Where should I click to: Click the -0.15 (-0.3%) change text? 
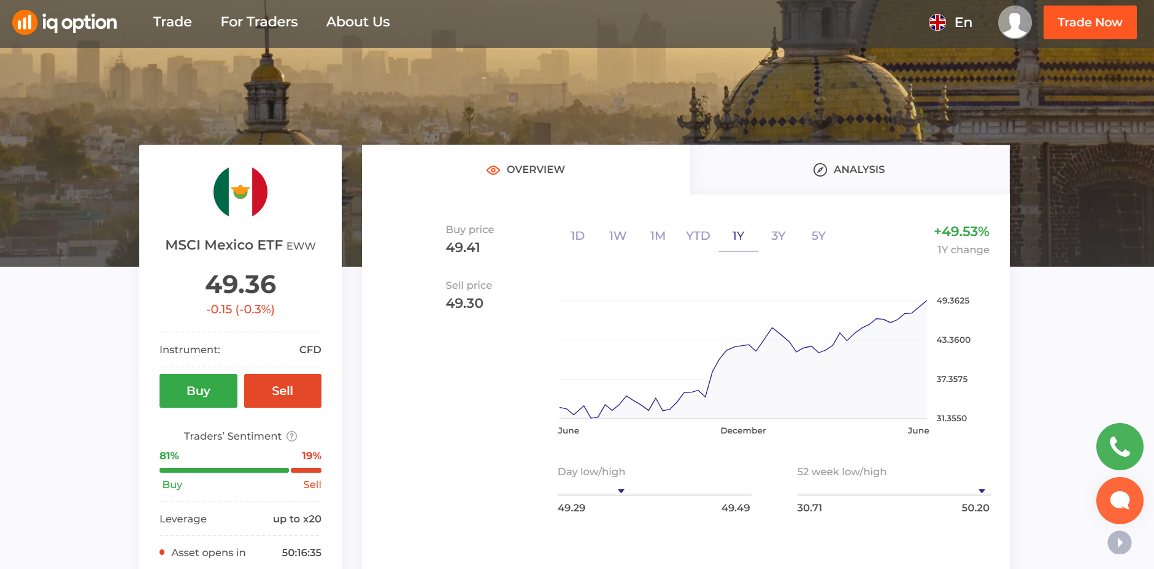pos(240,310)
